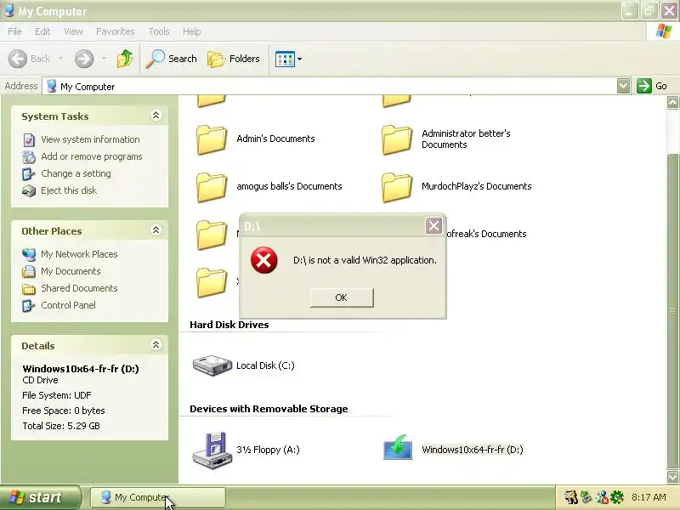This screenshot has width=680, height=510.
Task: Select MurdochPlayz's Documents folder icon
Action: coord(396,187)
